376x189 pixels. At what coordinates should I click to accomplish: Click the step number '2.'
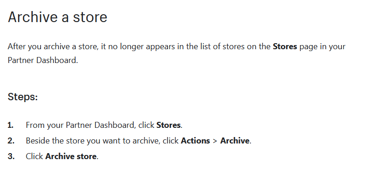[x=11, y=141]
